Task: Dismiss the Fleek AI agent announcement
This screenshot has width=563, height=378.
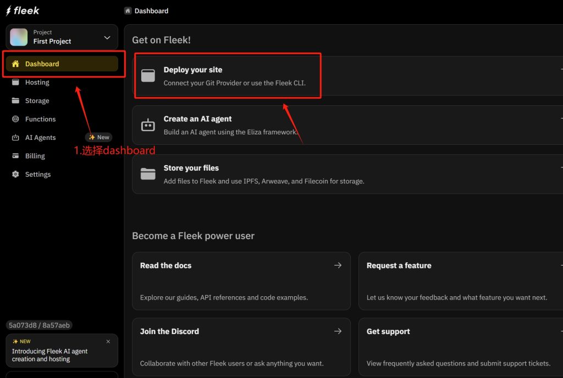Action: pos(108,341)
